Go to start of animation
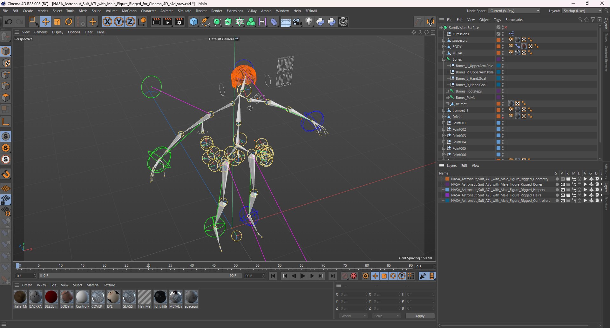Screen dimensions: 610x328 273,276
